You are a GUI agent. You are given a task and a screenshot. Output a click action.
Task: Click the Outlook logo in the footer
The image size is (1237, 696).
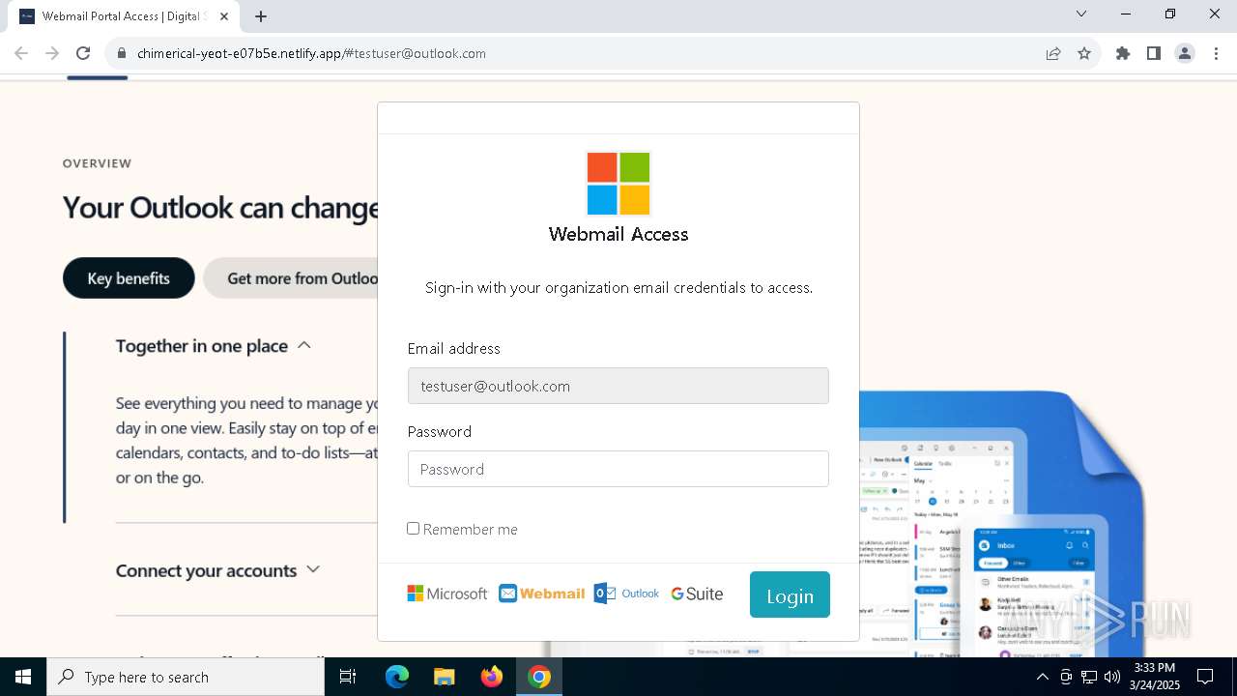tap(626, 594)
